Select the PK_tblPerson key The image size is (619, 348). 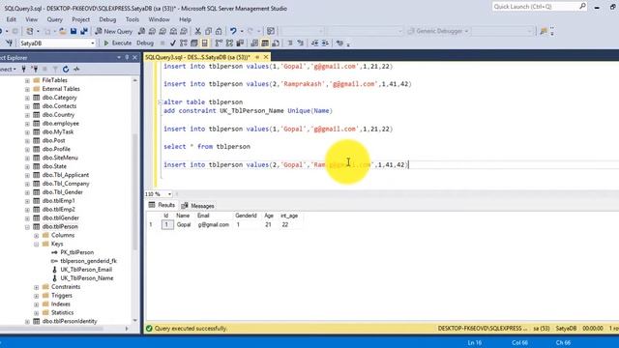pos(77,252)
